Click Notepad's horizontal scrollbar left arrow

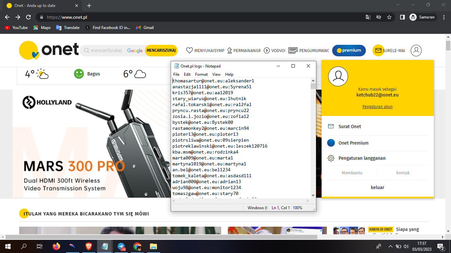(x=174, y=201)
